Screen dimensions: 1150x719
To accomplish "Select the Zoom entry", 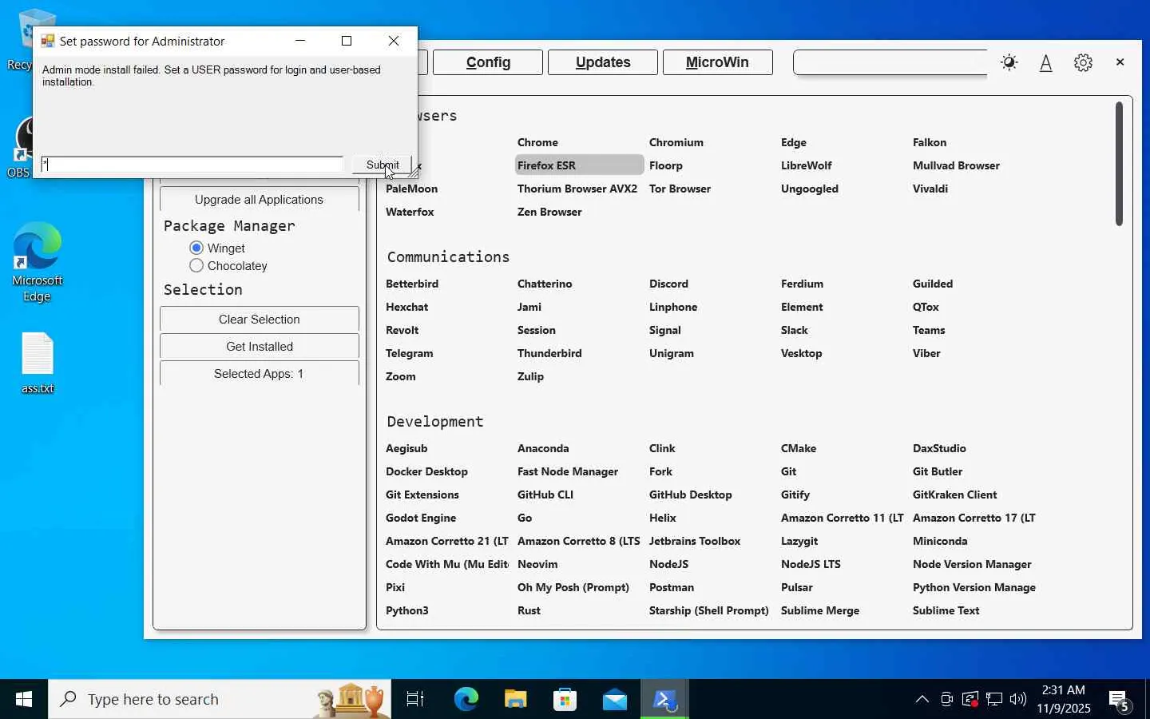I will click(401, 376).
